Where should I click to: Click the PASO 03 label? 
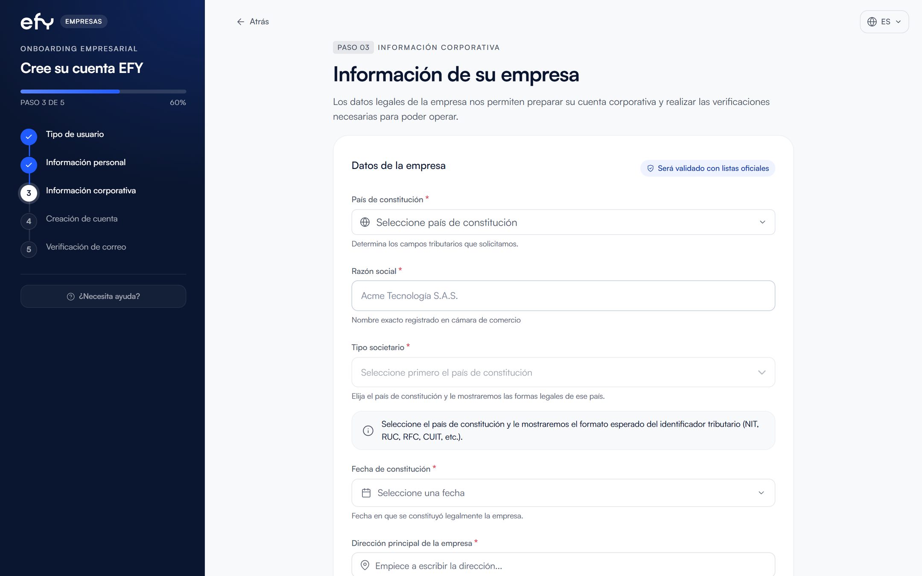[x=353, y=47]
